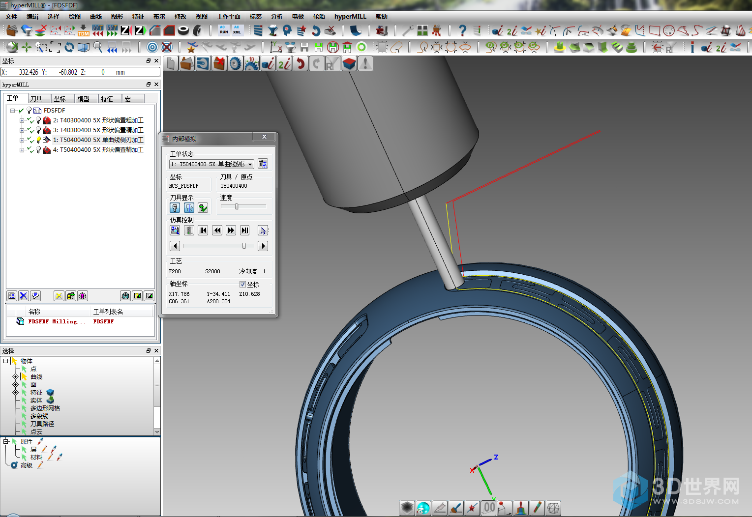The height and width of the screenshot is (517, 752).
Task: Click the simulation progress slider handle
Action: pos(244,246)
